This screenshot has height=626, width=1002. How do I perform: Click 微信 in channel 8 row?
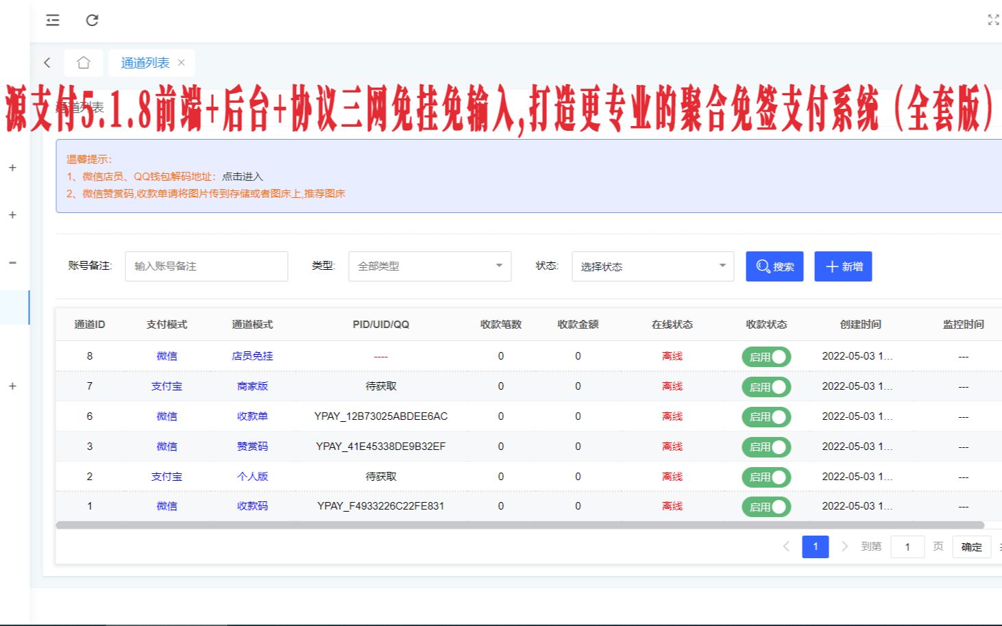(x=167, y=356)
